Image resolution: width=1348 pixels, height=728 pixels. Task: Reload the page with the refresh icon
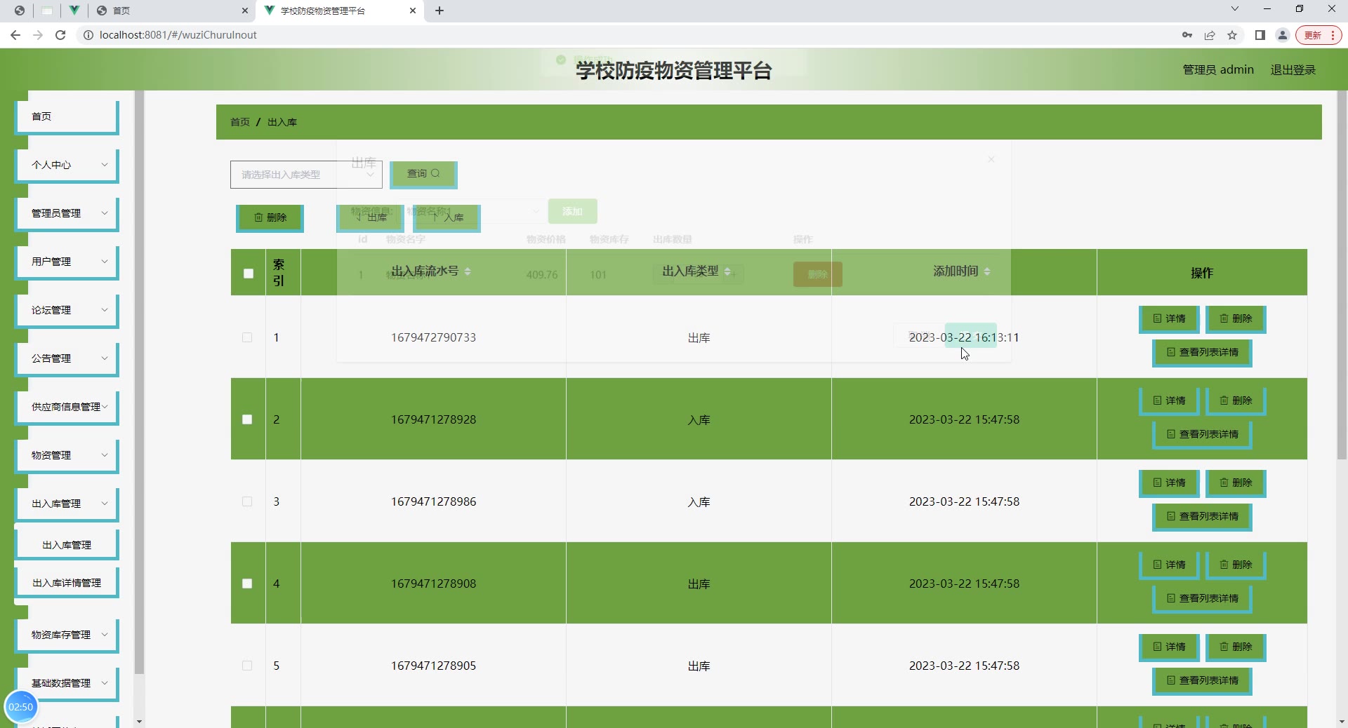point(60,35)
